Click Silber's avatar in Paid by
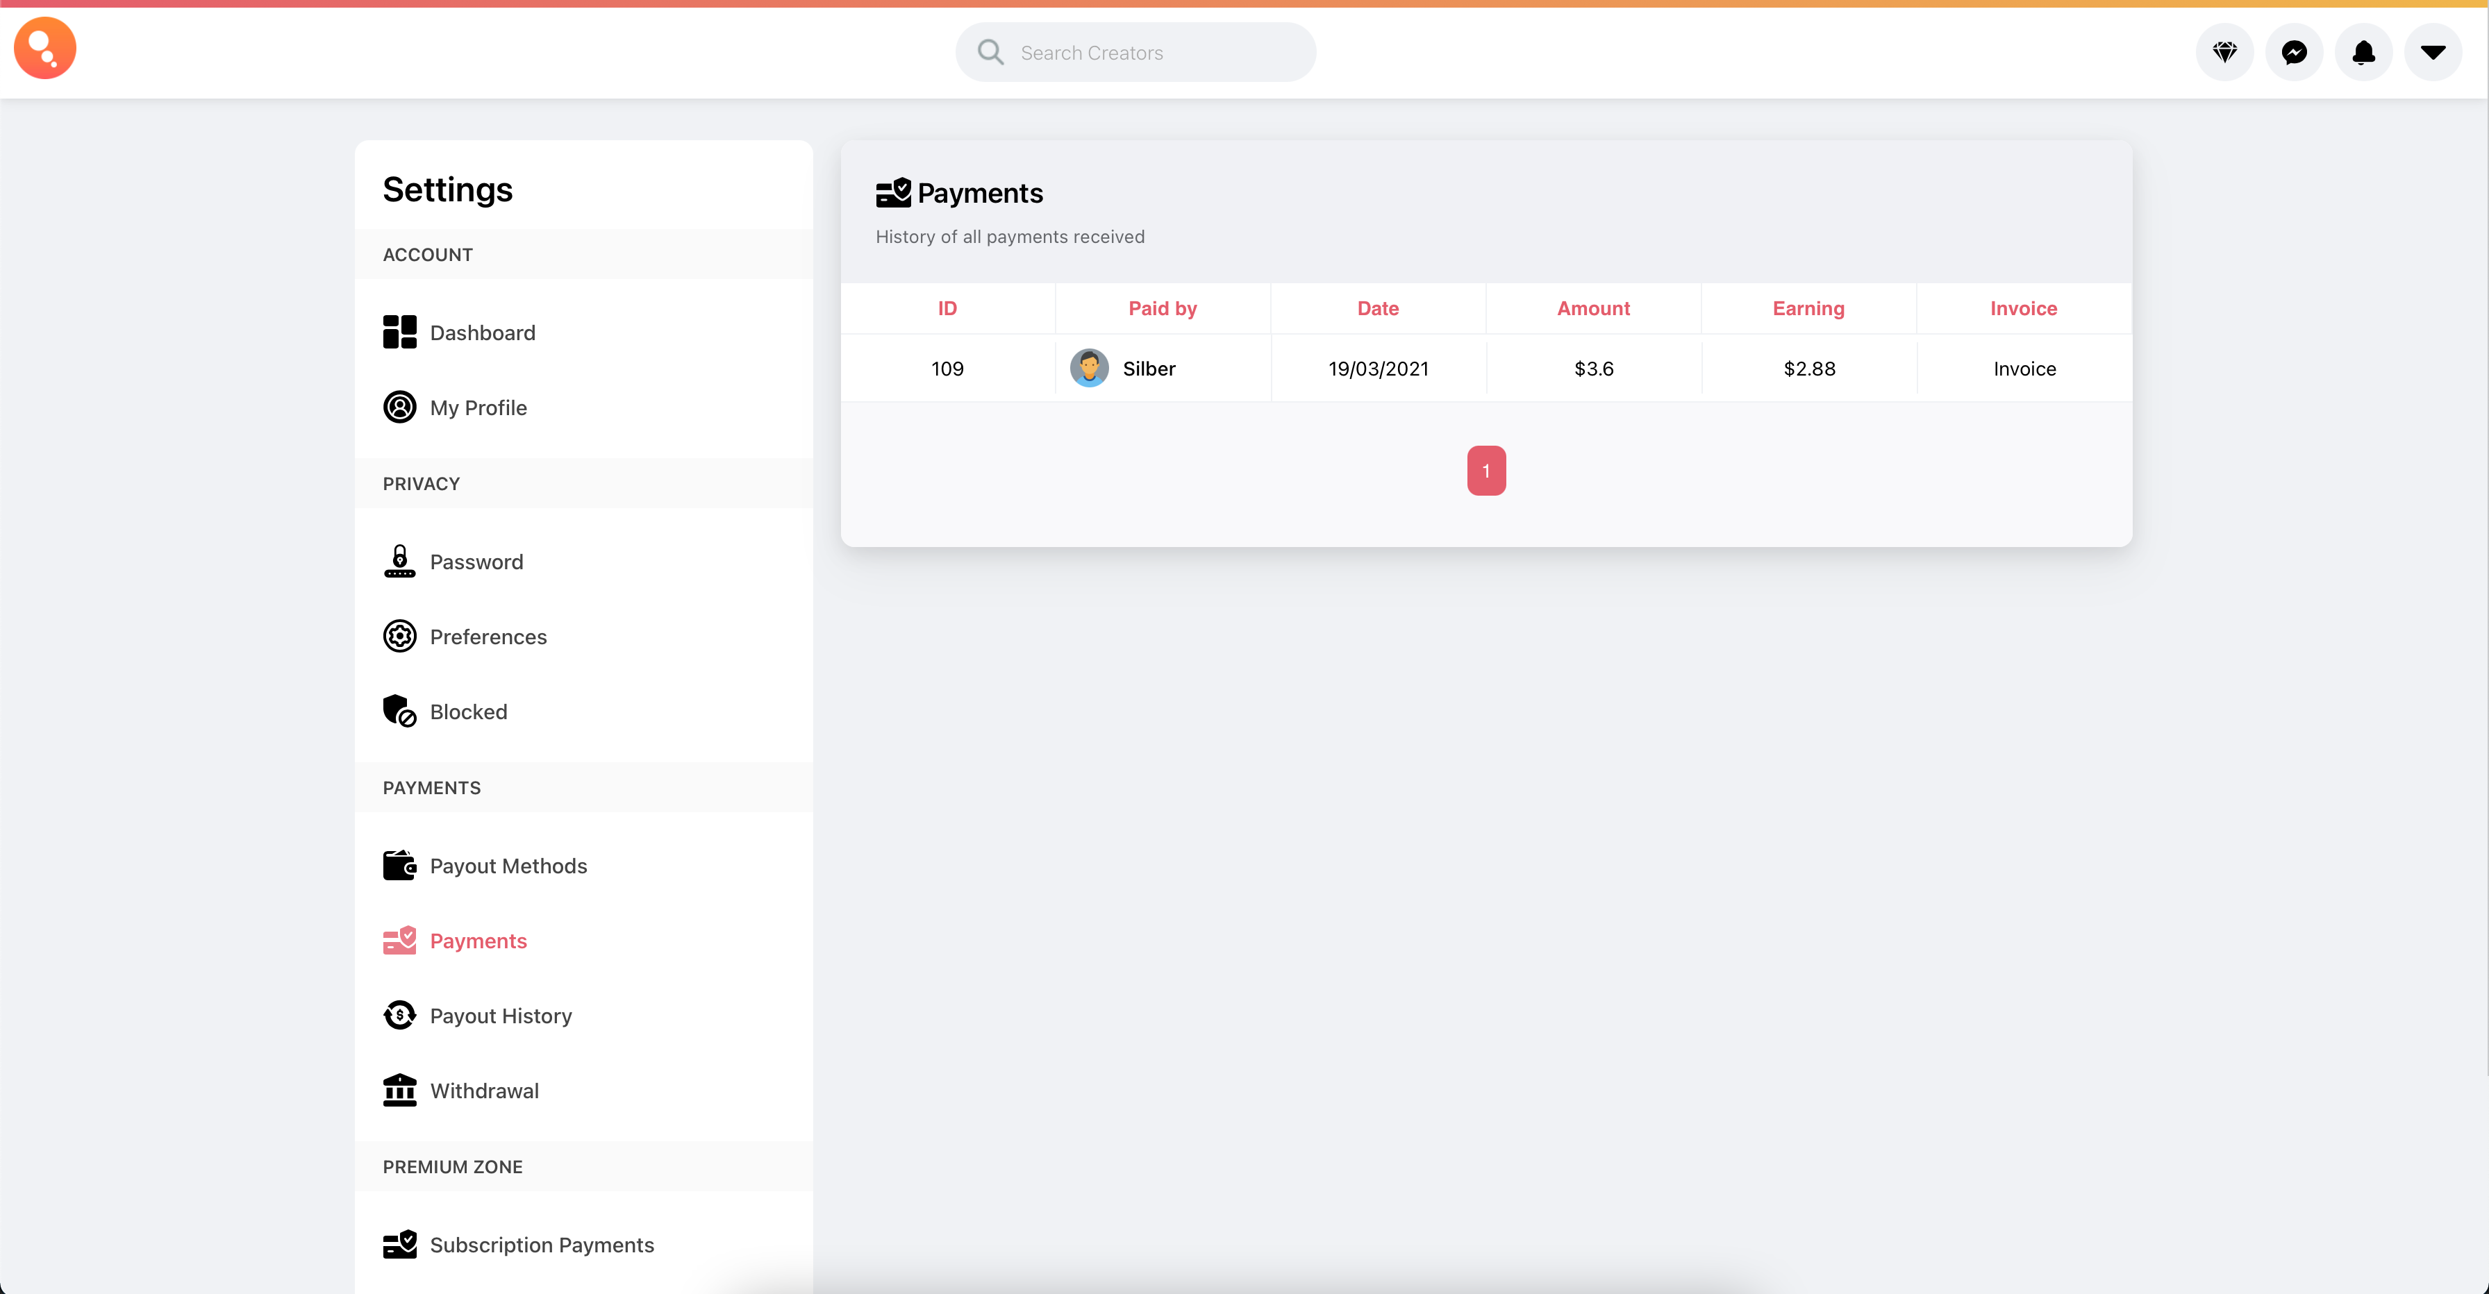Image resolution: width=2489 pixels, height=1294 pixels. coord(1089,368)
